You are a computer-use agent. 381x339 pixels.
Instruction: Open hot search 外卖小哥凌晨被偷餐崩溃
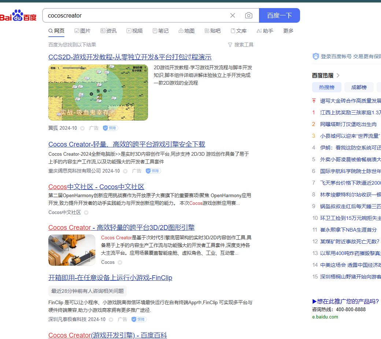(350, 159)
